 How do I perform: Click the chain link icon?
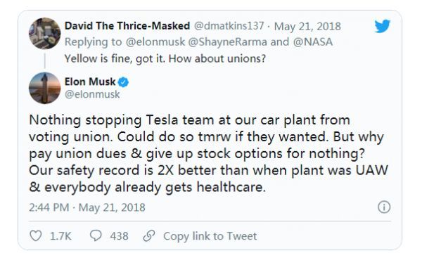coord(149,235)
